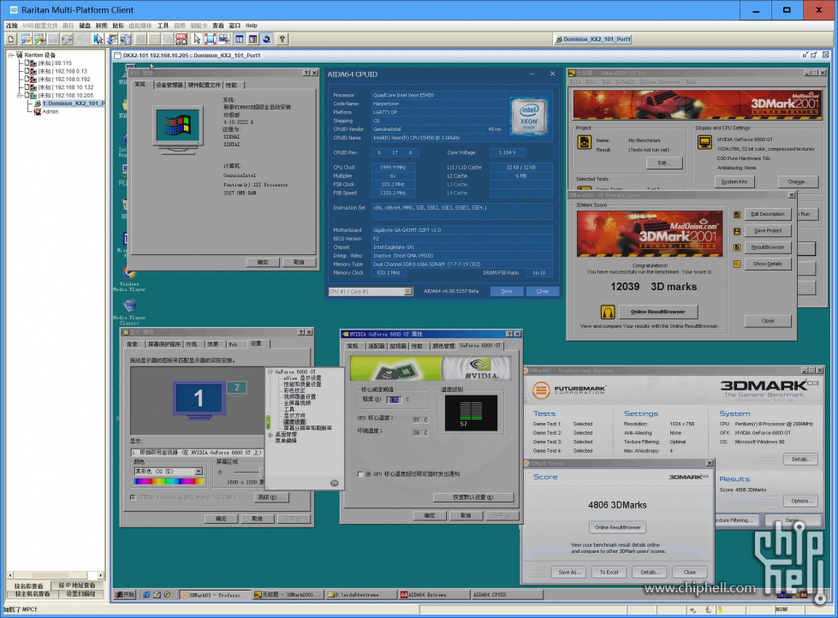Click the View by IP Address tab
Viewport: 838px width, 618px height.
point(76,585)
